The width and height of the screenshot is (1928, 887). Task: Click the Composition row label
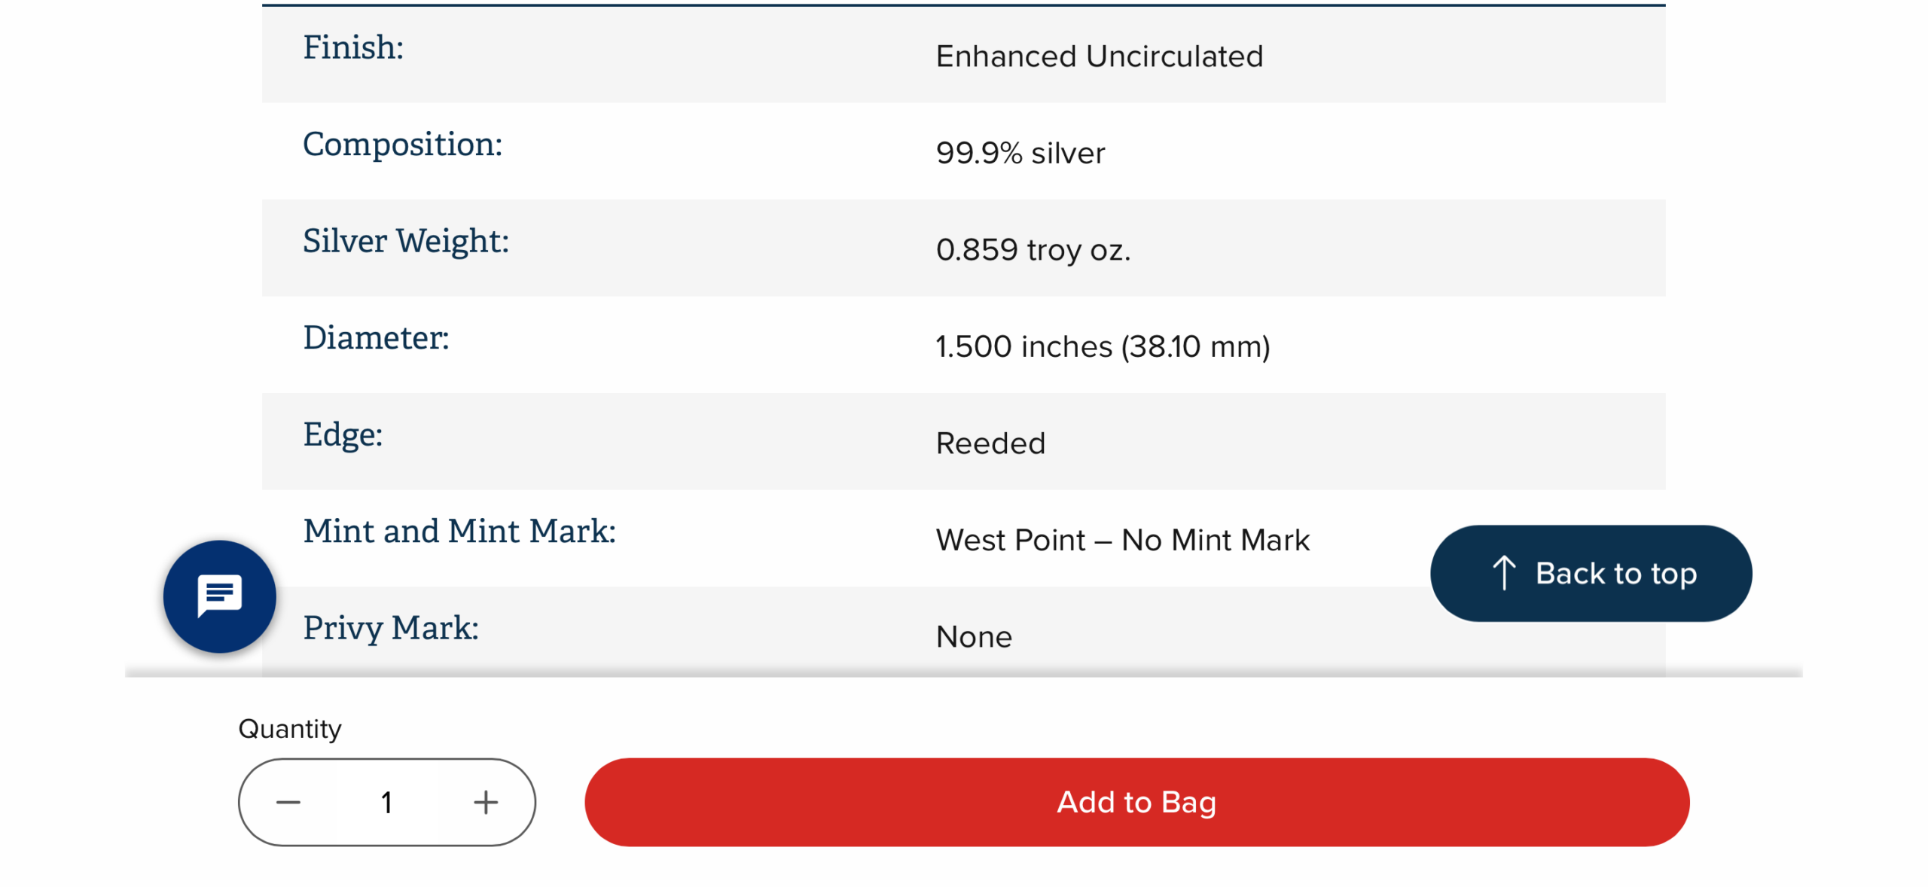click(402, 144)
